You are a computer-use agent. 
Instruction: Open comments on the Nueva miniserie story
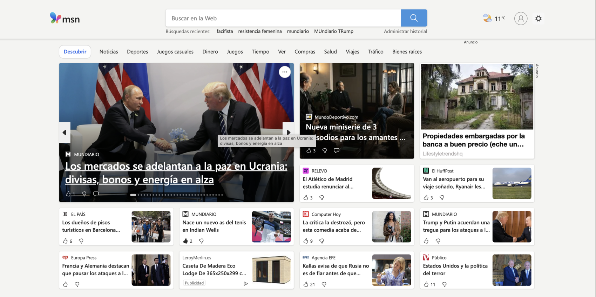[x=336, y=150]
